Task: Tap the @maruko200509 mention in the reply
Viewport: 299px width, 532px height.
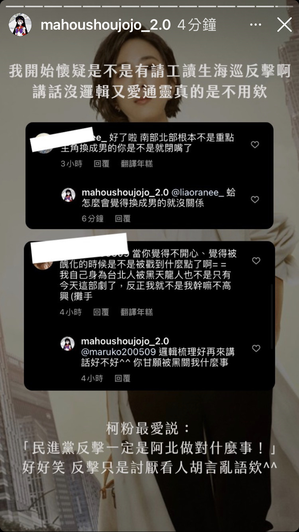Action: click(x=119, y=352)
